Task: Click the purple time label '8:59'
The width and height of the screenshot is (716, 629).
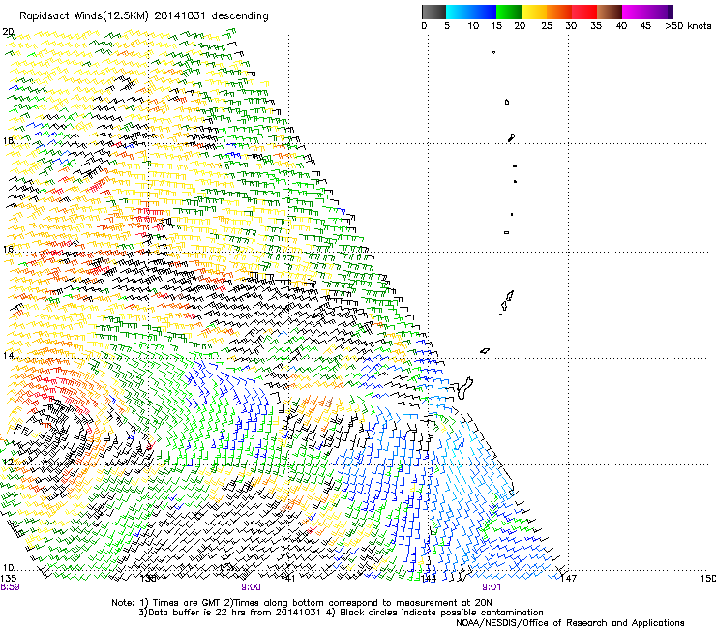Action: click(10, 587)
